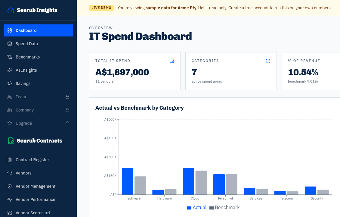Click the Benchmarks compare icon
This screenshot has height=217, width=340.
[x=10, y=57]
